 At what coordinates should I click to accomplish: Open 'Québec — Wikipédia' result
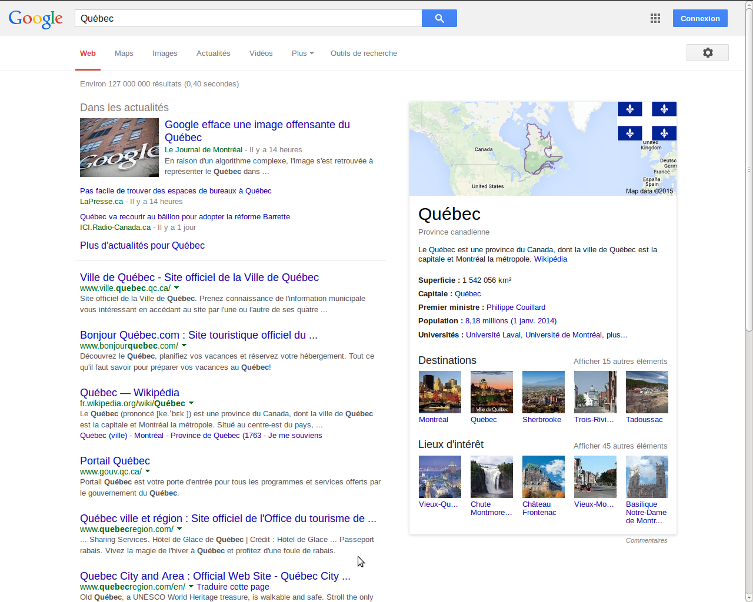(129, 393)
